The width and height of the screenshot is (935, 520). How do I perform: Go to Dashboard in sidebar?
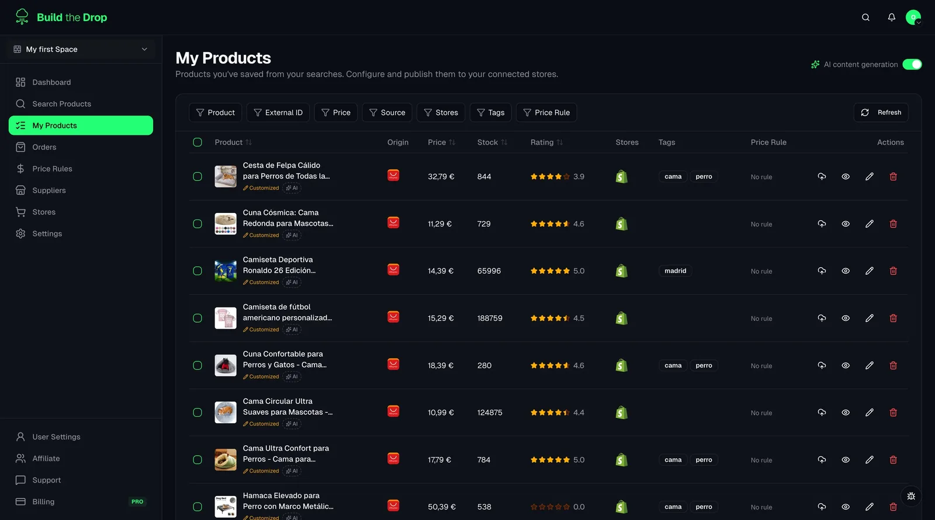coord(81,82)
